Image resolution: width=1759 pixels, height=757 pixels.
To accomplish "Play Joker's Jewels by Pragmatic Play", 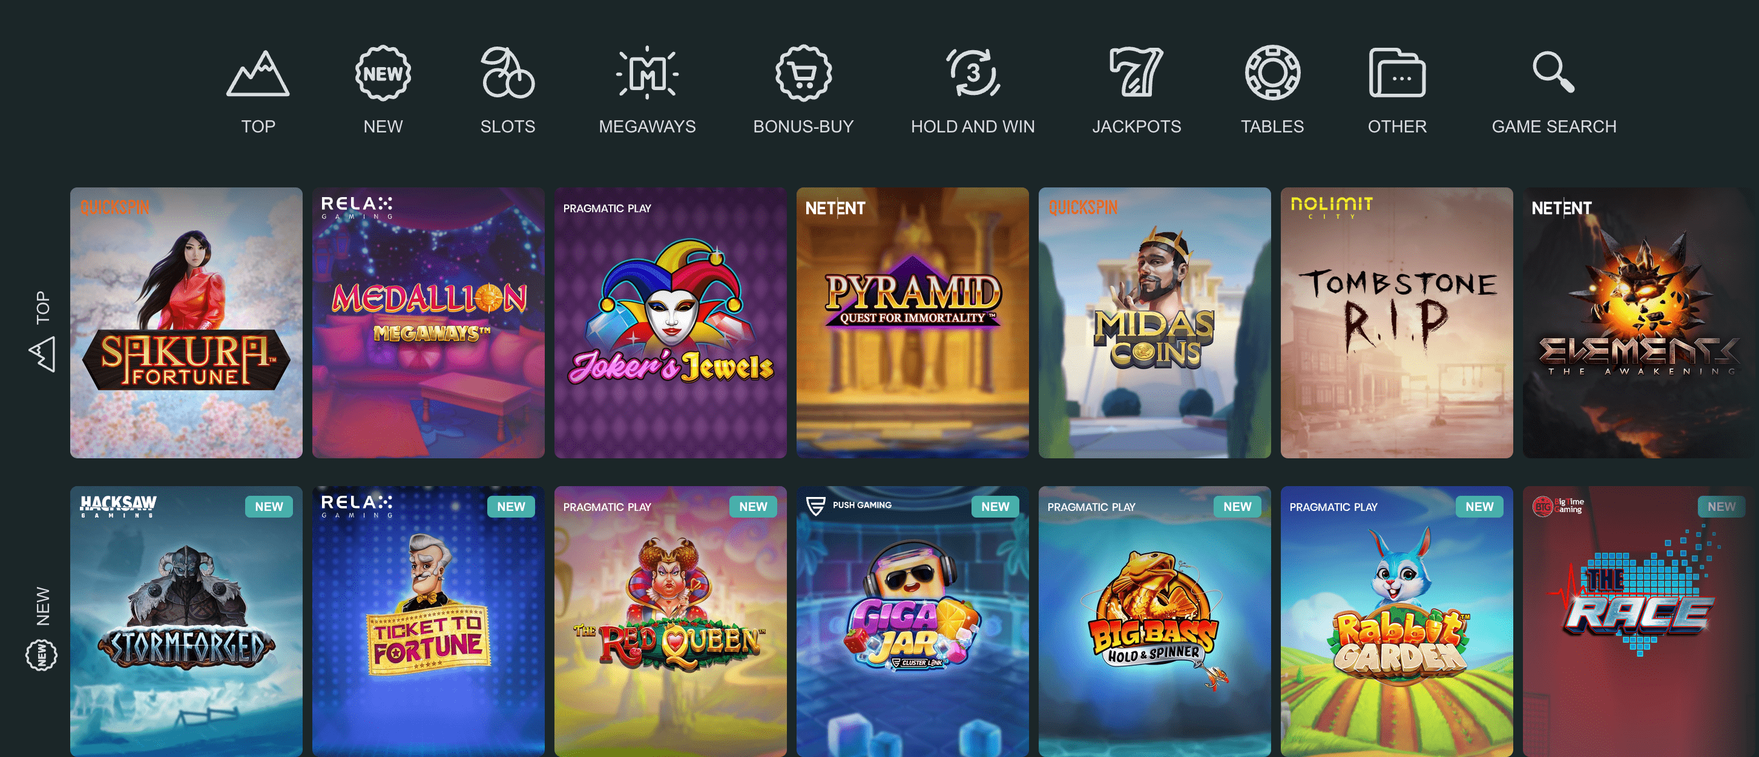I will click(x=671, y=323).
